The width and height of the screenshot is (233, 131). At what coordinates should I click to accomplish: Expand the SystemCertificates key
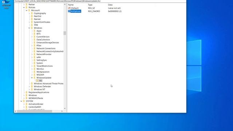29,22
